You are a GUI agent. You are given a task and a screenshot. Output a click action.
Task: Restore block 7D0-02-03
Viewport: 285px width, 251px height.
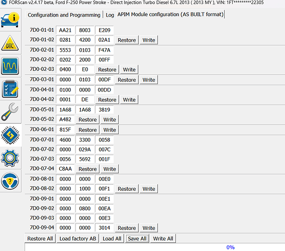click(107, 70)
